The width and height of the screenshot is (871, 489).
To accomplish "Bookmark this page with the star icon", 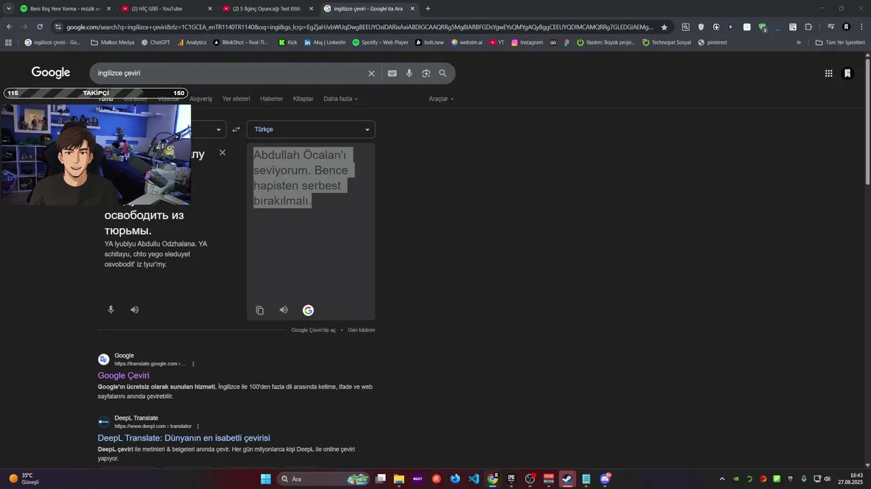I will click(x=664, y=27).
